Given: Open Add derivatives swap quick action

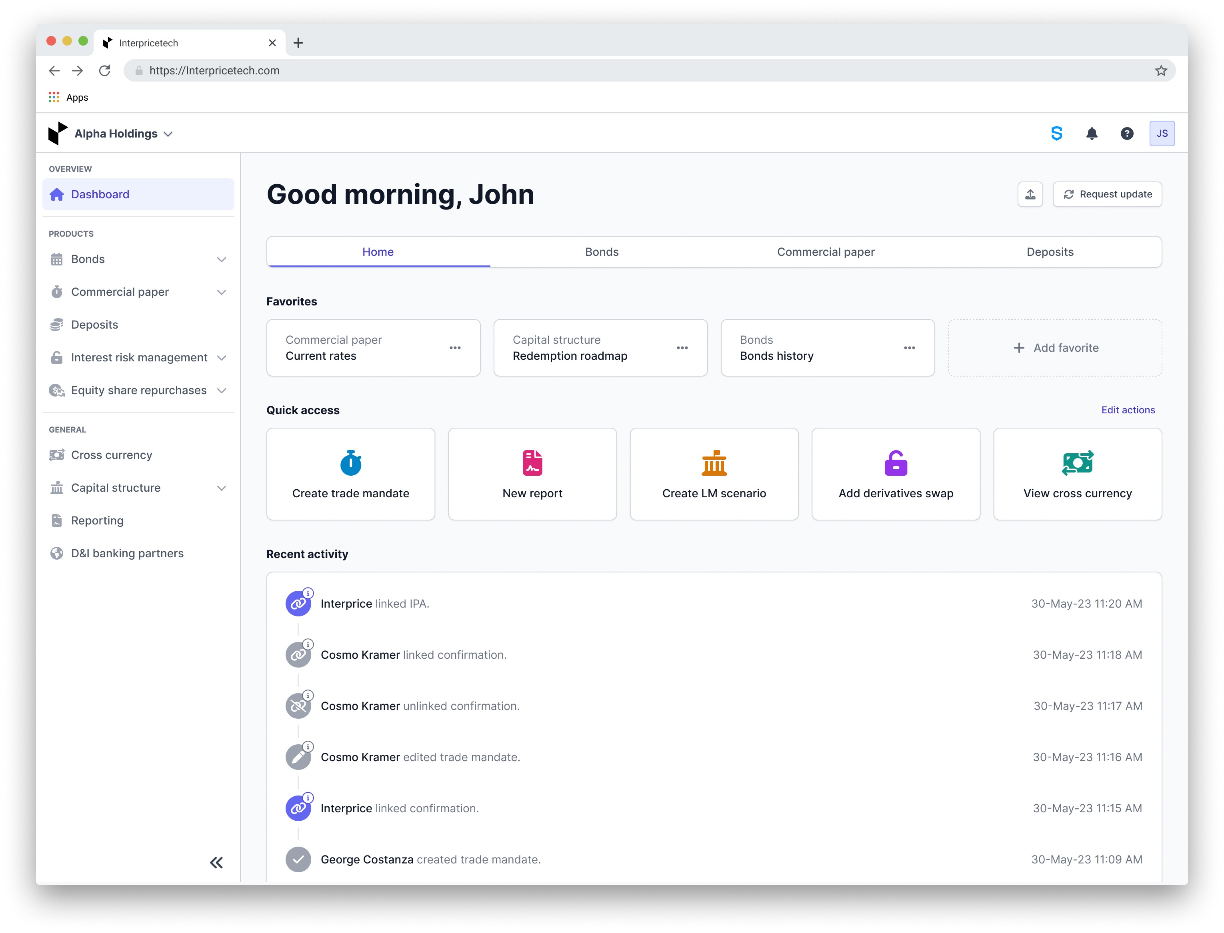Looking at the screenshot, I should 895,474.
